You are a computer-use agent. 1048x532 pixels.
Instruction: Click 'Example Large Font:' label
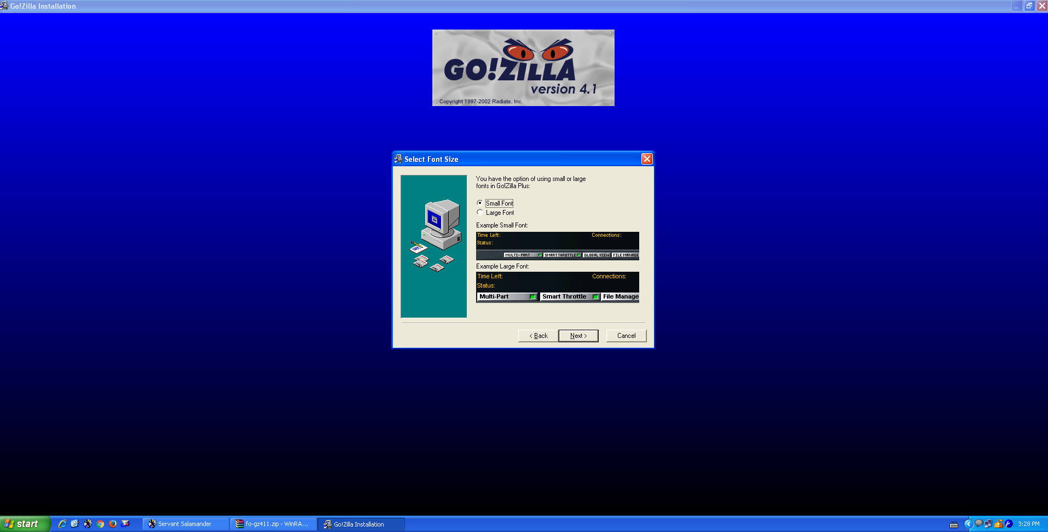[x=502, y=266]
